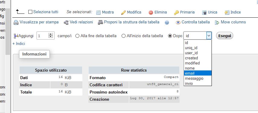Click the Totale row label
This screenshot has width=258, height=113.
(x=26, y=92)
